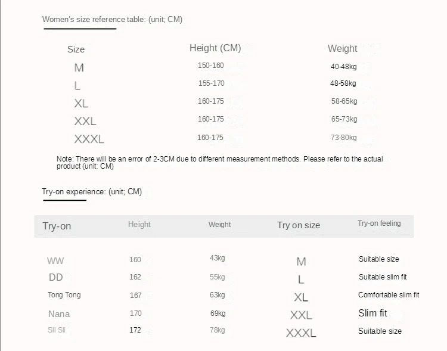
Task: Select size XL in reference table
Action: pos(81,104)
